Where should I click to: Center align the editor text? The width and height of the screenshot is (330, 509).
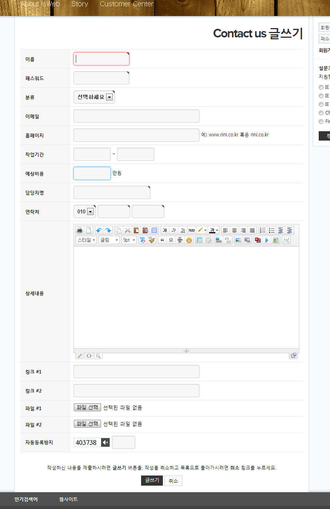234,230
